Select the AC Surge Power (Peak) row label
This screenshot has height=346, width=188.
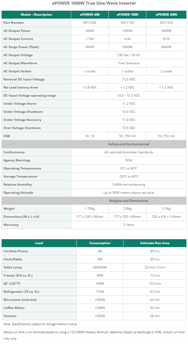21,47
